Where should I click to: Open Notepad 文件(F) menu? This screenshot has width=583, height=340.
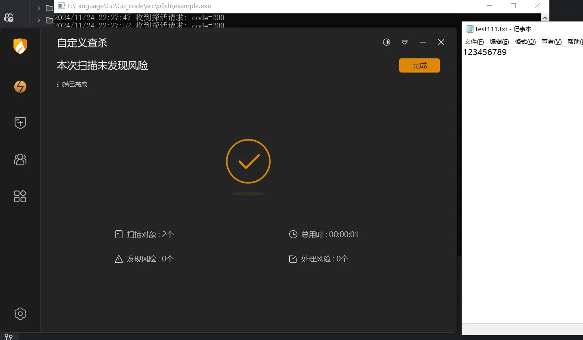pos(474,42)
